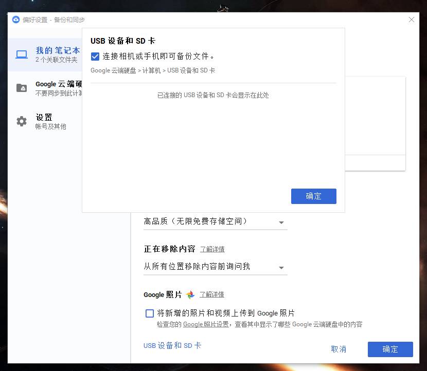Click the laptop icon beside 我的笔记本
The image size is (427, 371).
tap(22, 54)
